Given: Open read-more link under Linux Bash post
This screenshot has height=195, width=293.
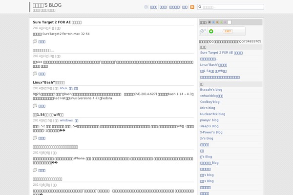Looking at the screenshot, I should pyautogui.click(x=42, y=106).
